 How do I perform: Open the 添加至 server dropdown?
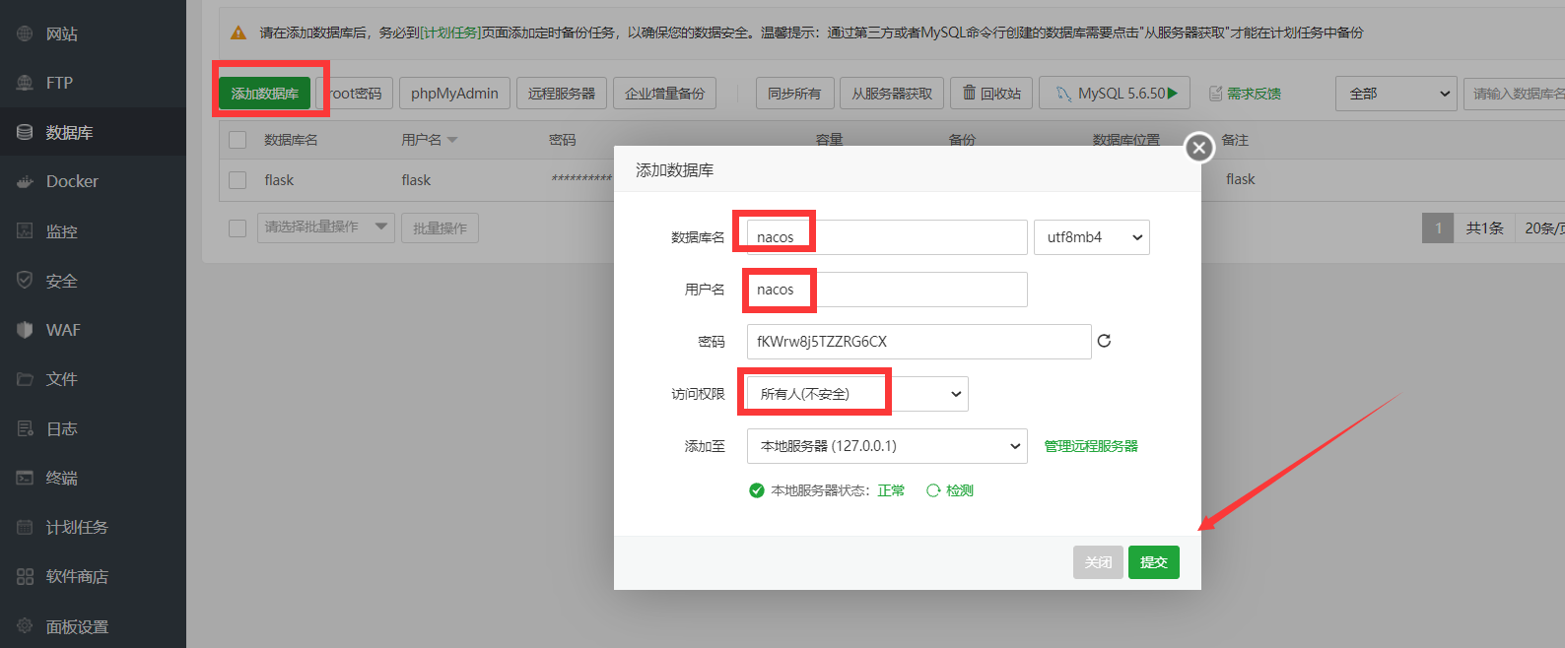pos(887,446)
